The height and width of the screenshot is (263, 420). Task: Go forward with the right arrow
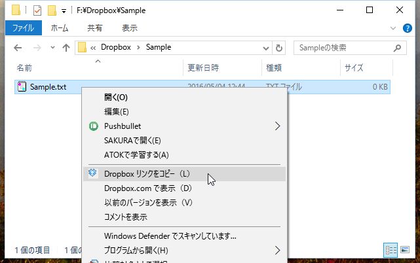click(x=37, y=48)
